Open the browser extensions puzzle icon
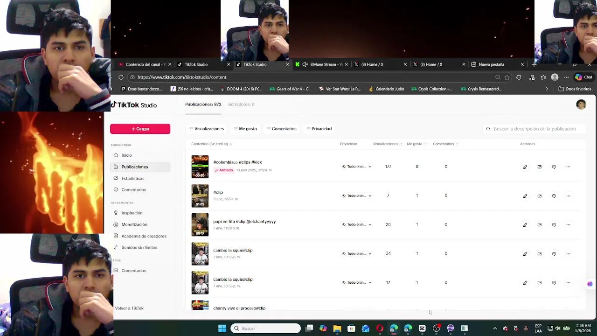This screenshot has height=336, width=597. (x=519, y=77)
